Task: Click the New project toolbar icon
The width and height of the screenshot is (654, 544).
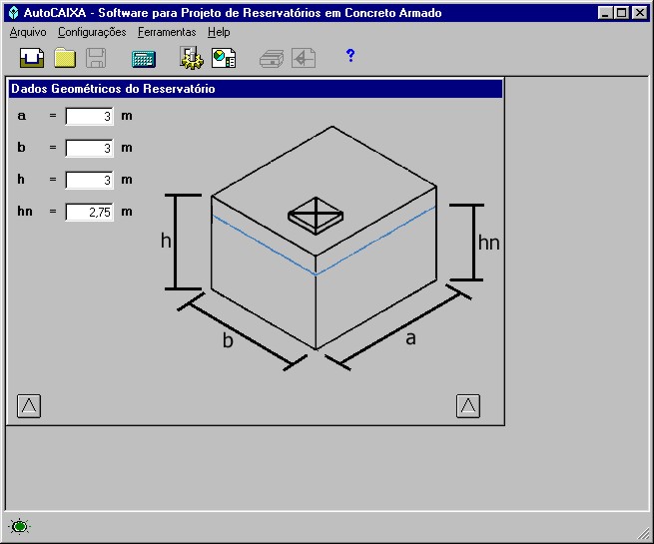Action: (32, 58)
